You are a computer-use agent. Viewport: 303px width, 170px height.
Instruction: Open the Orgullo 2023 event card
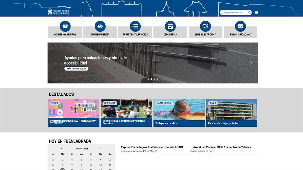74,113
